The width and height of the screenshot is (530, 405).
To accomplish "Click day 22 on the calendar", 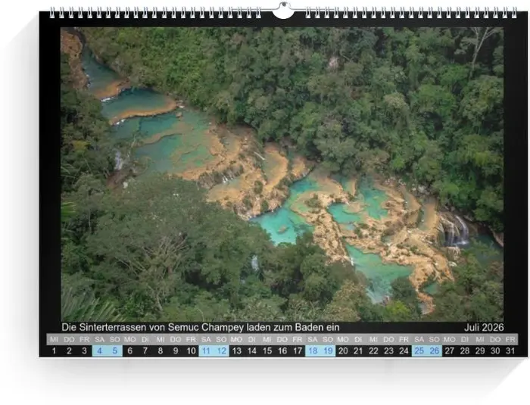I will click(373, 350).
